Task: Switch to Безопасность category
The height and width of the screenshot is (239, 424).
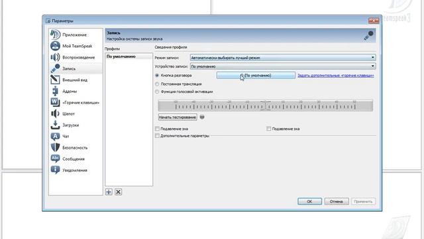Action: 75,147
